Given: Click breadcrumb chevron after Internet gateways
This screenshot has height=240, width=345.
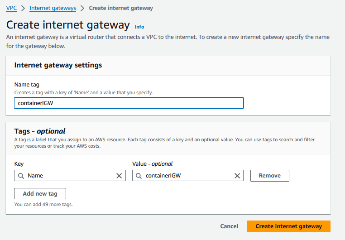Looking at the screenshot, I should coord(82,8).
